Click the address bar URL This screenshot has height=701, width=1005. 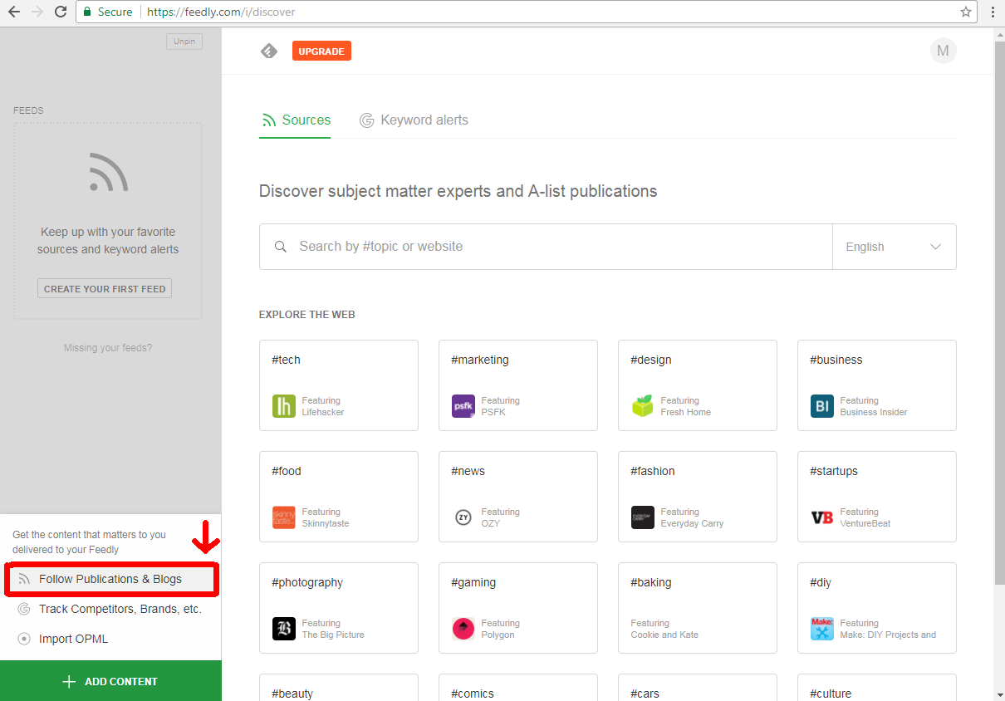221,12
